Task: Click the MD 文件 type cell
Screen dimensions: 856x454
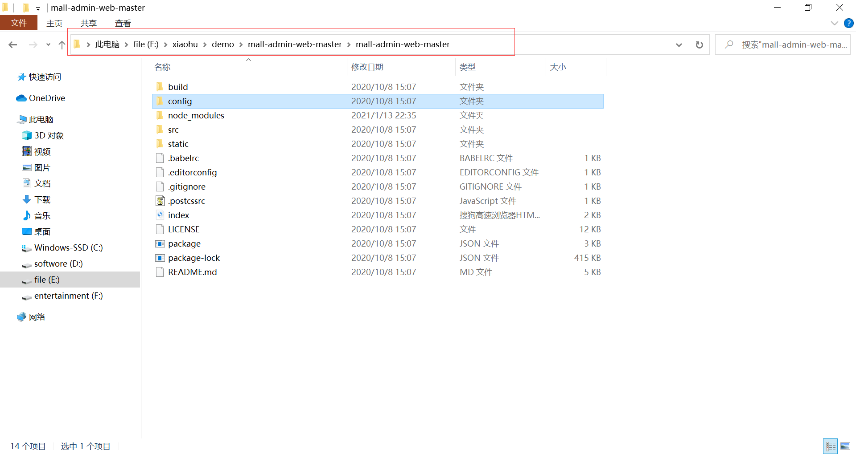Action: tap(476, 272)
